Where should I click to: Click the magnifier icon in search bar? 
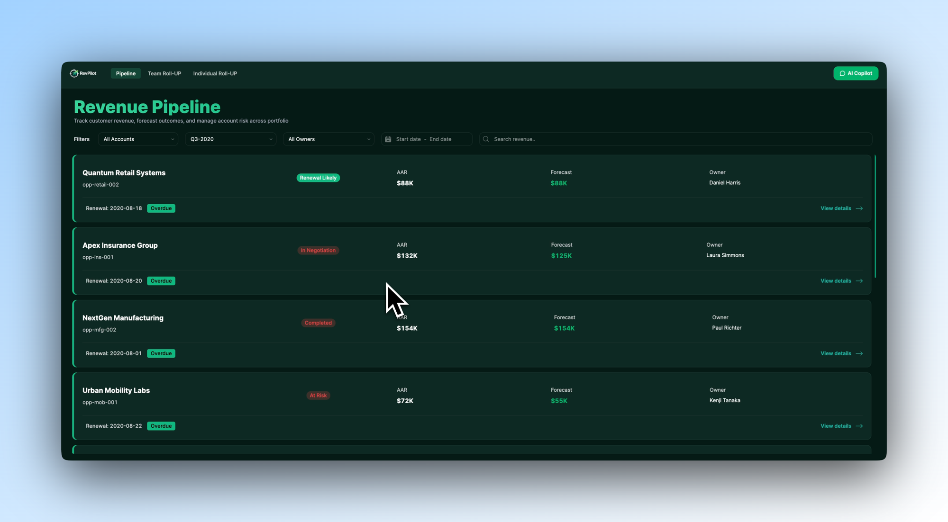coord(486,139)
